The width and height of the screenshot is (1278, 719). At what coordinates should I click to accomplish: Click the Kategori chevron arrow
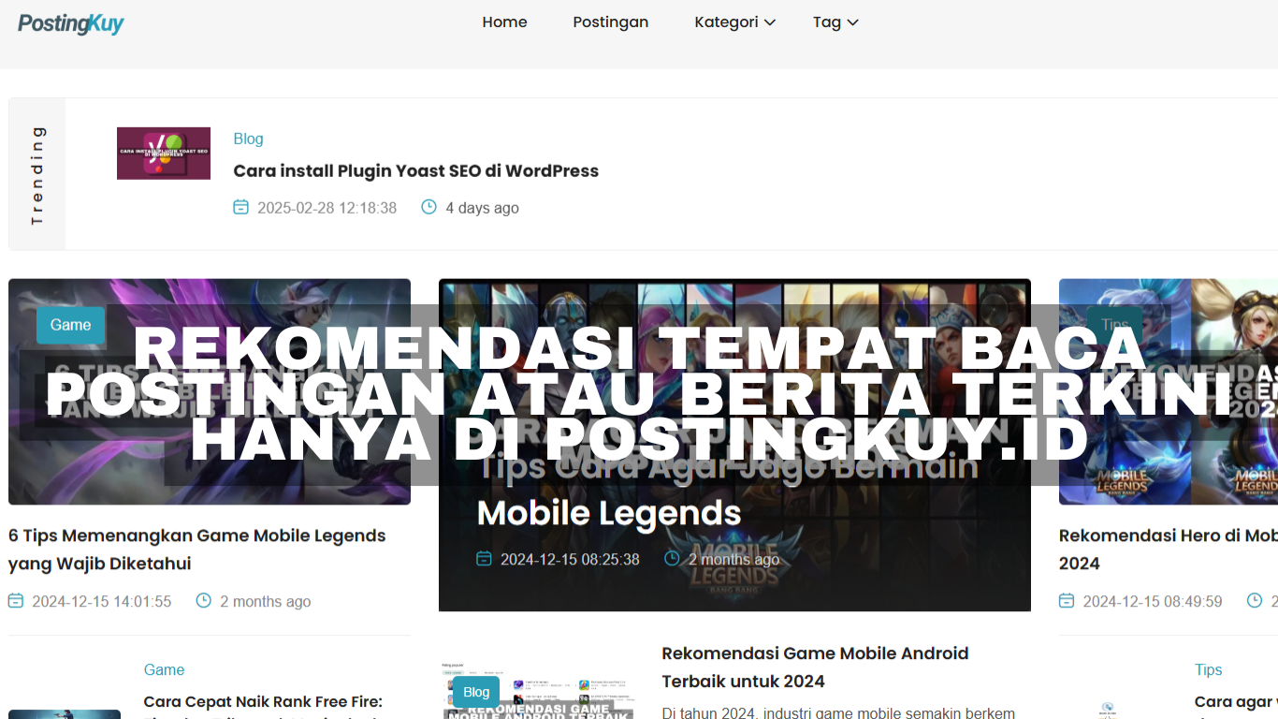click(x=770, y=23)
